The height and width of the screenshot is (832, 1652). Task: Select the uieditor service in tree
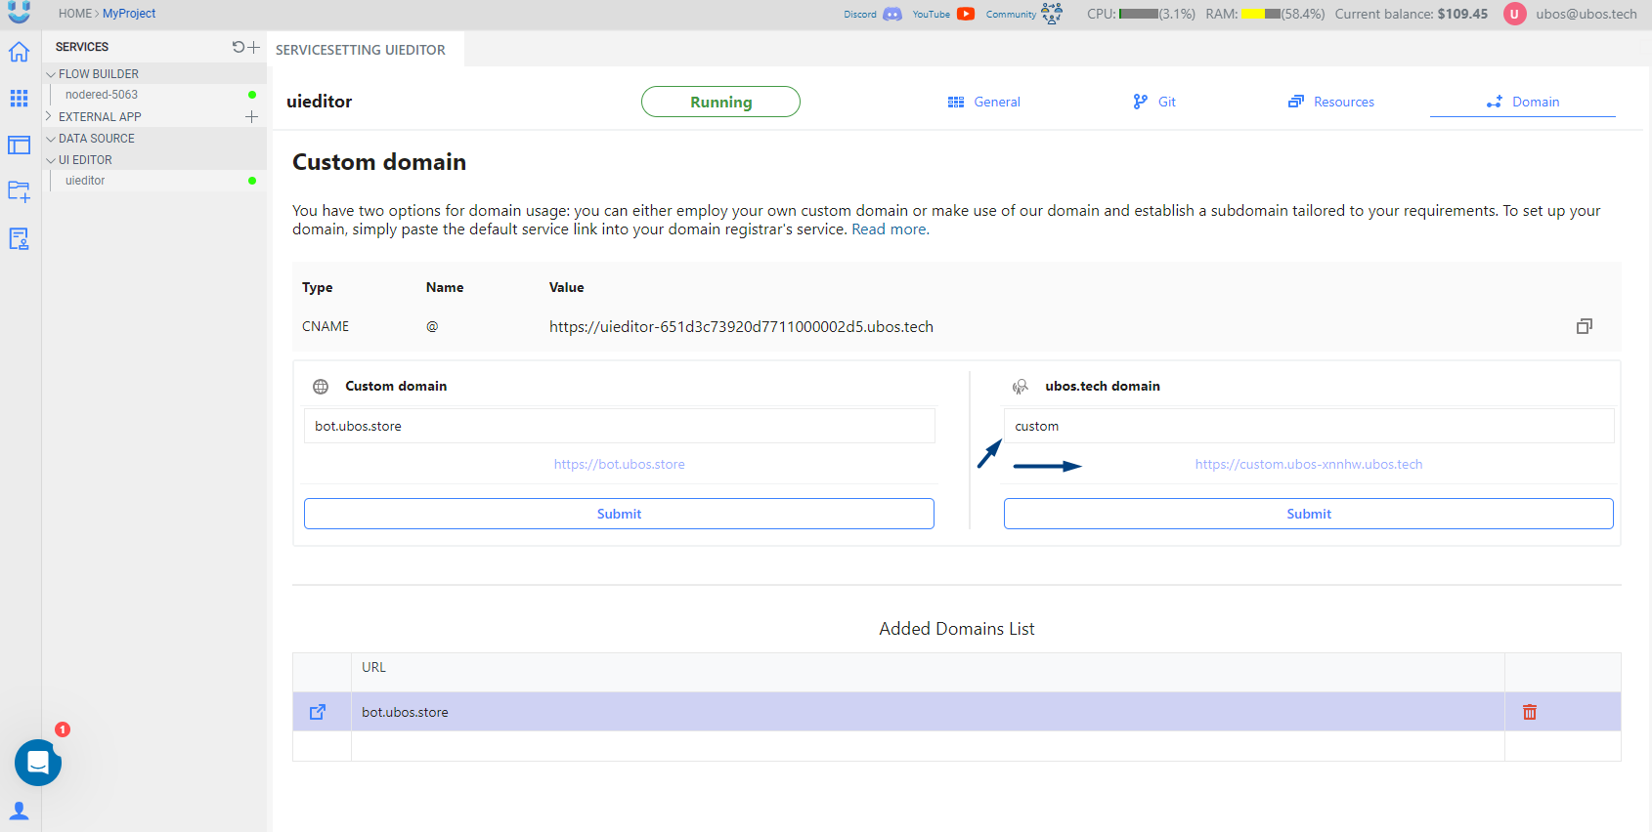pyautogui.click(x=85, y=181)
